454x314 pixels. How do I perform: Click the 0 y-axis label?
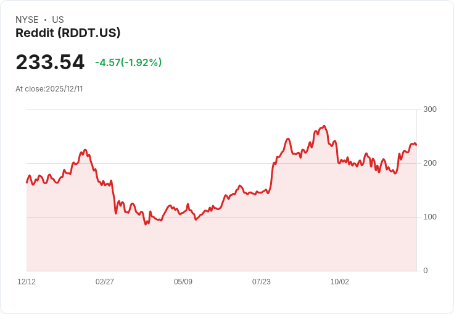(x=426, y=271)
